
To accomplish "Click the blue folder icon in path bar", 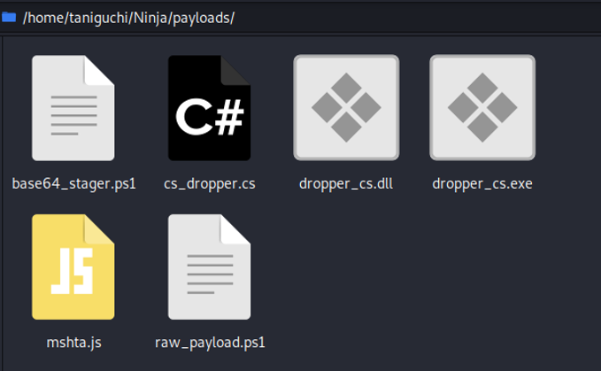I will [9, 18].
